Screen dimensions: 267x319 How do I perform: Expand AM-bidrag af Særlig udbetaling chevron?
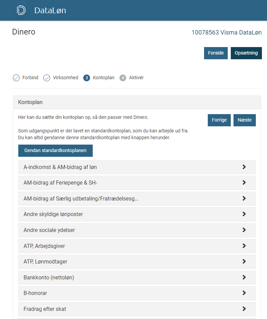click(244, 198)
